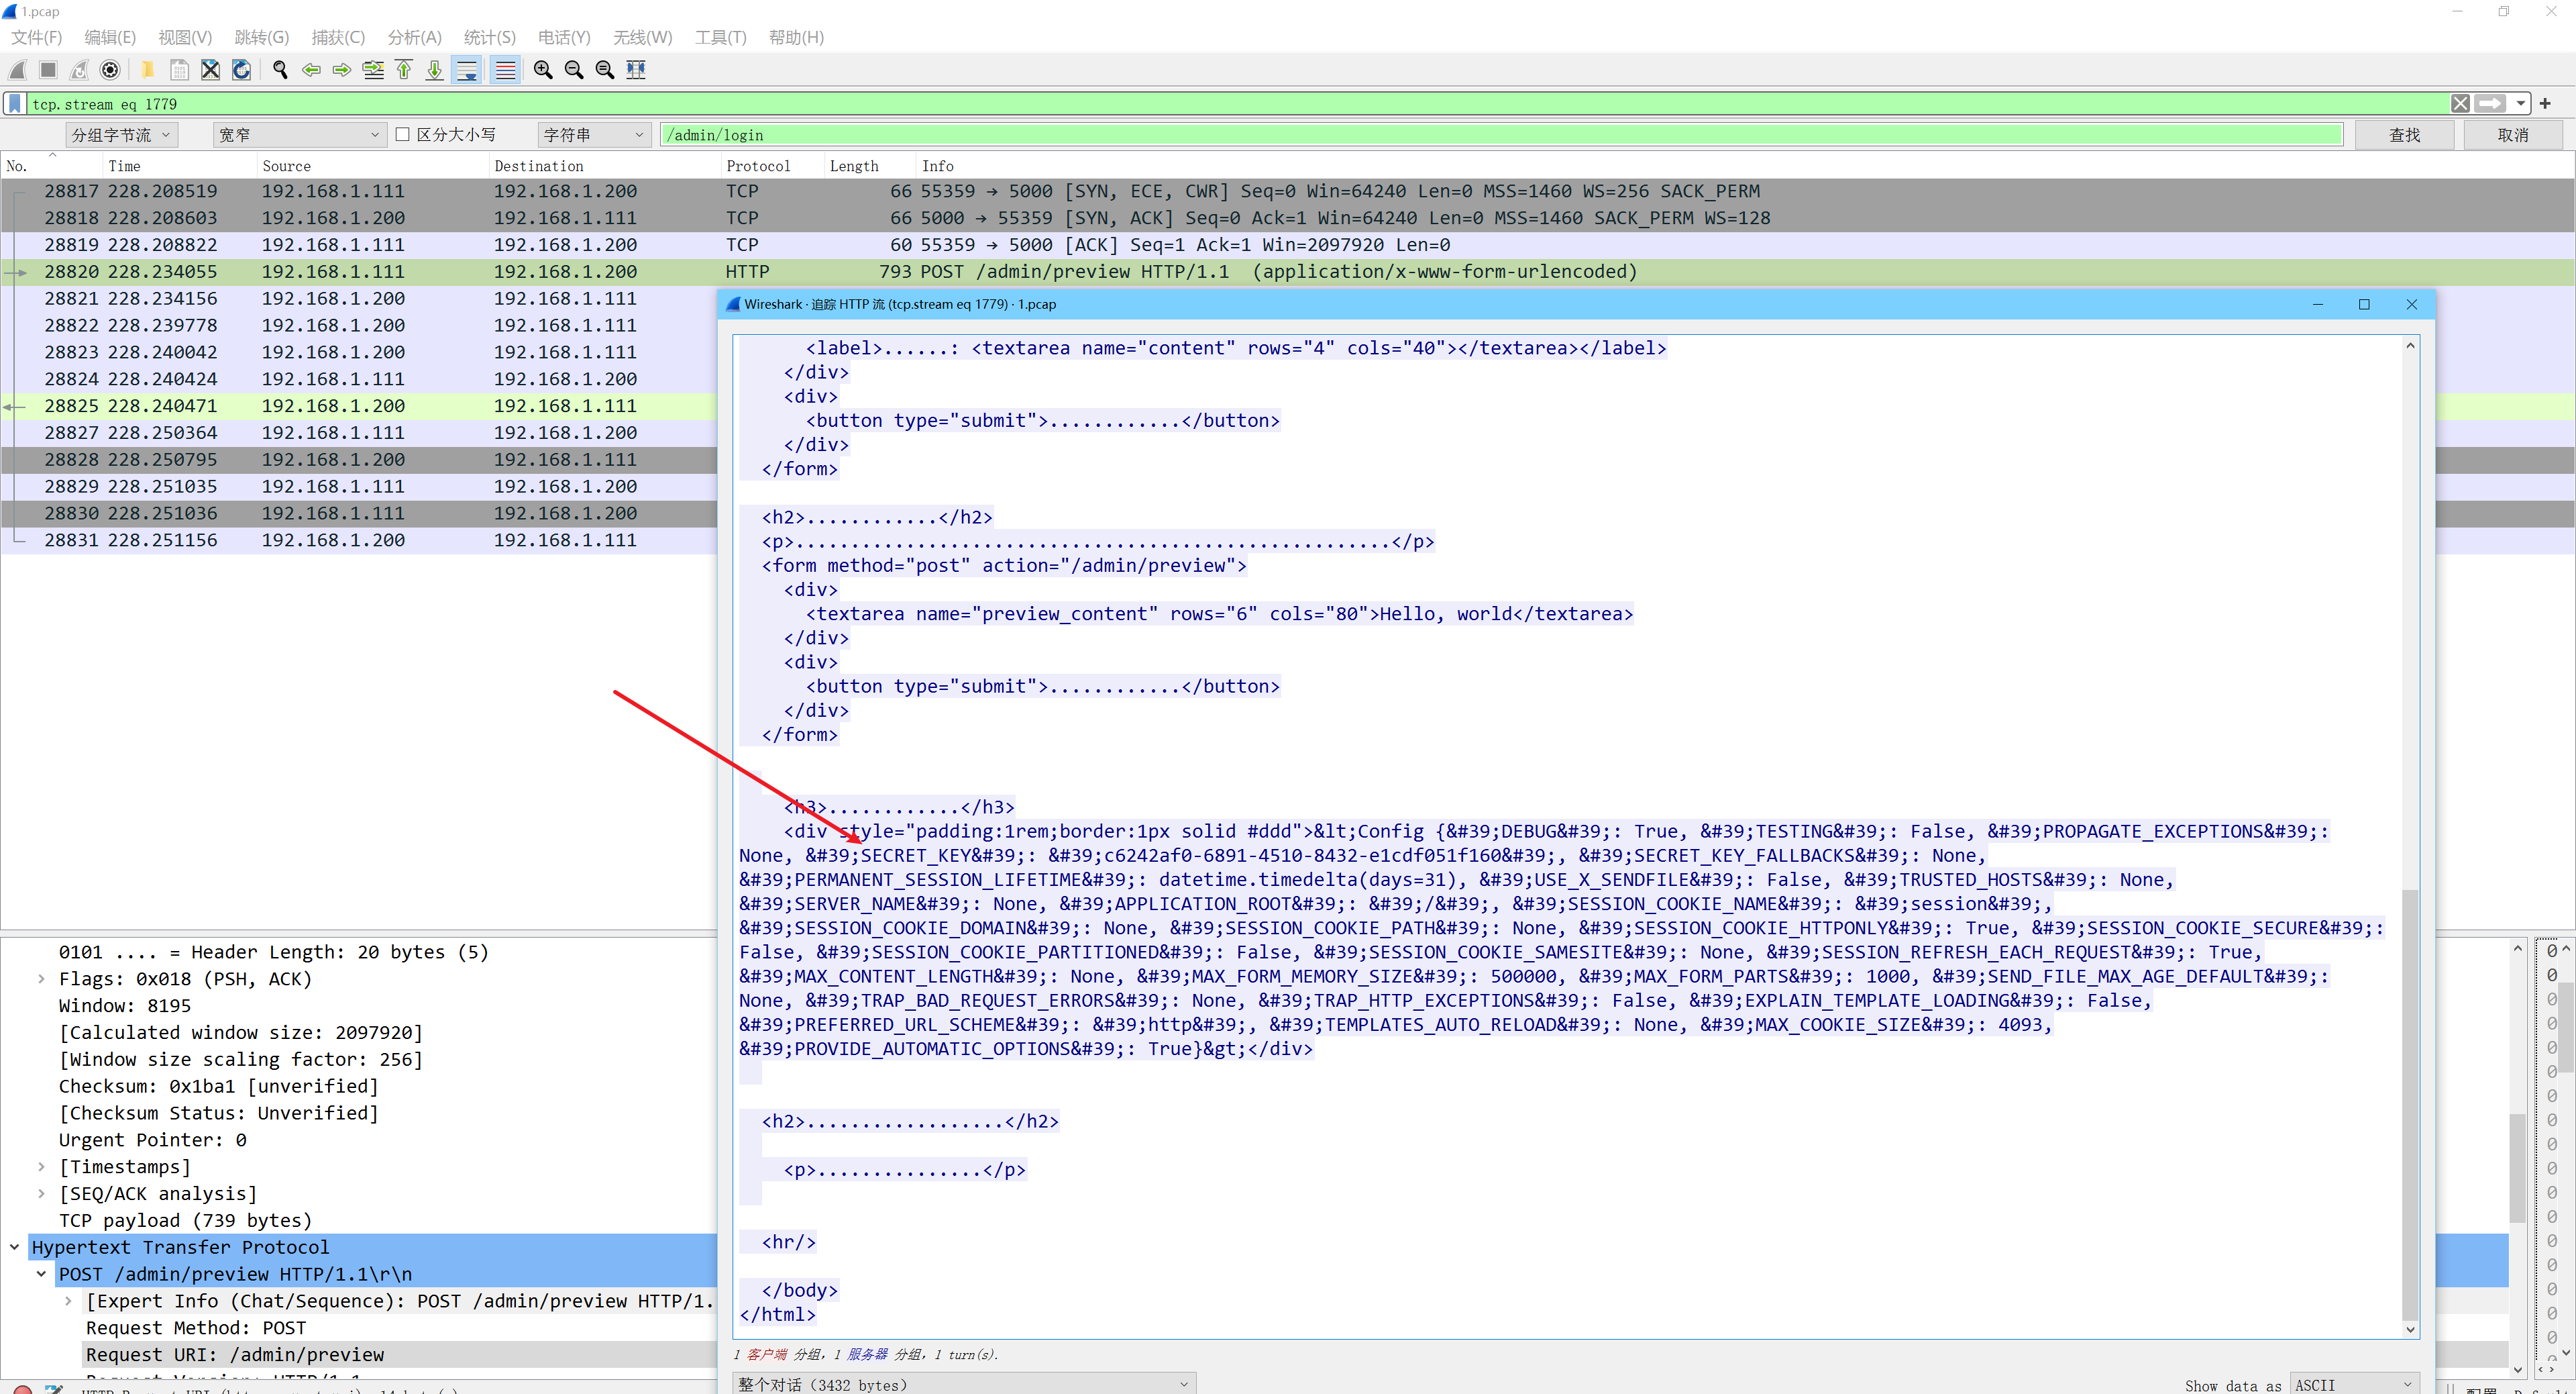Open 宽窄 character width dropdown
Screen dimensions: 2576x1394
299,134
